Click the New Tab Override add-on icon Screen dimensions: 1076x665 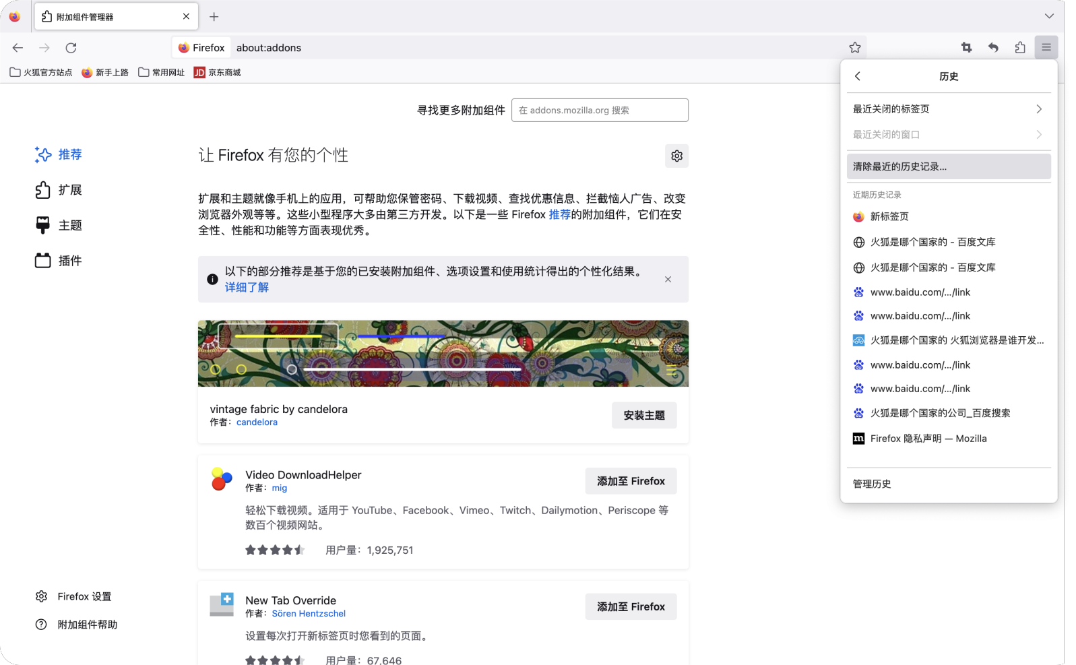(222, 604)
